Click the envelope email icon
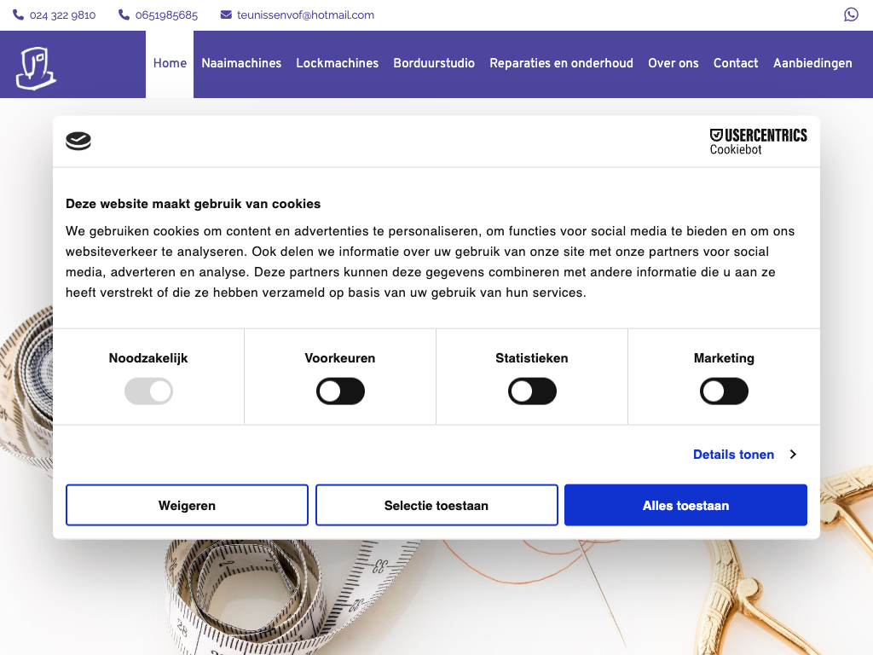The image size is (873, 655). click(x=226, y=14)
